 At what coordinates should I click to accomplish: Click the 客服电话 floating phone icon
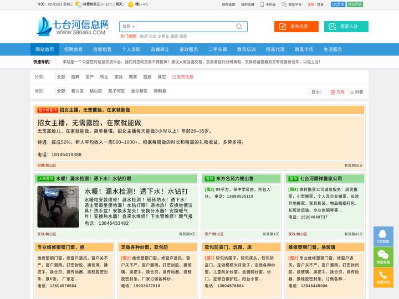[x=383, y=277]
